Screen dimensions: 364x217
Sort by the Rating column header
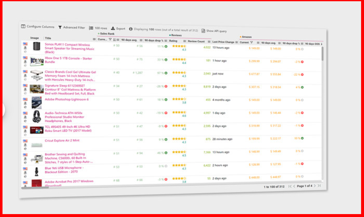pyautogui.click(x=173, y=41)
